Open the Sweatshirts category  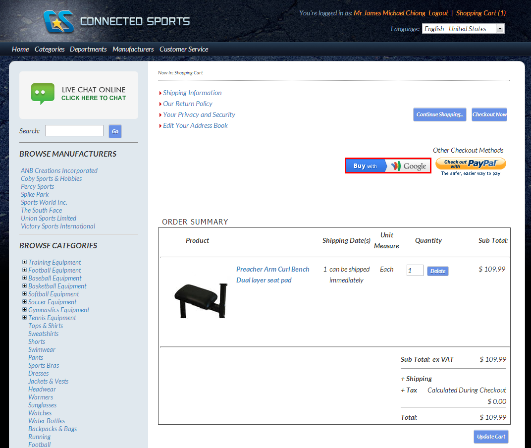click(44, 334)
